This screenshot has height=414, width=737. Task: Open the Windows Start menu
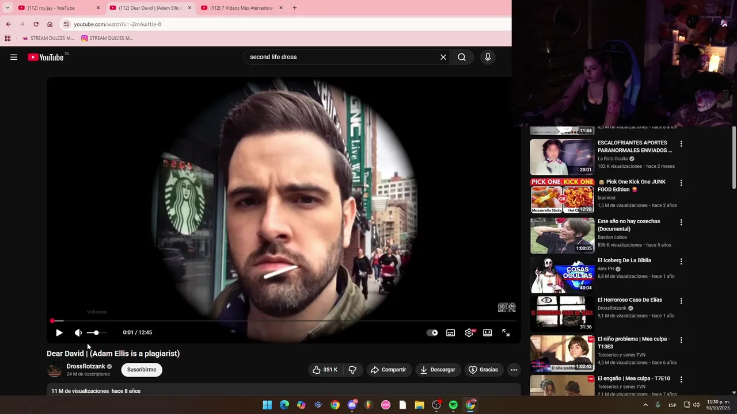tap(267, 405)
